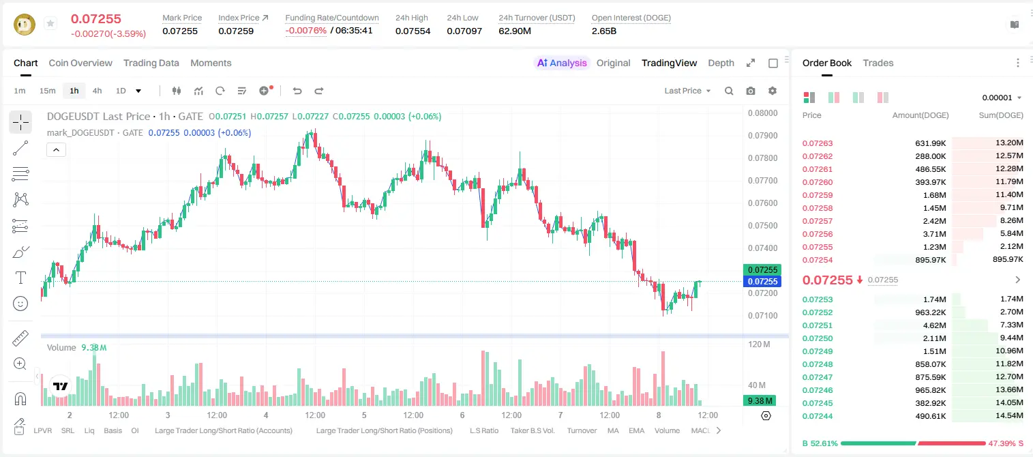Toggle the magnet snap mode
The height and width of the screenshot is (457, 1033).
pos(20,398)
